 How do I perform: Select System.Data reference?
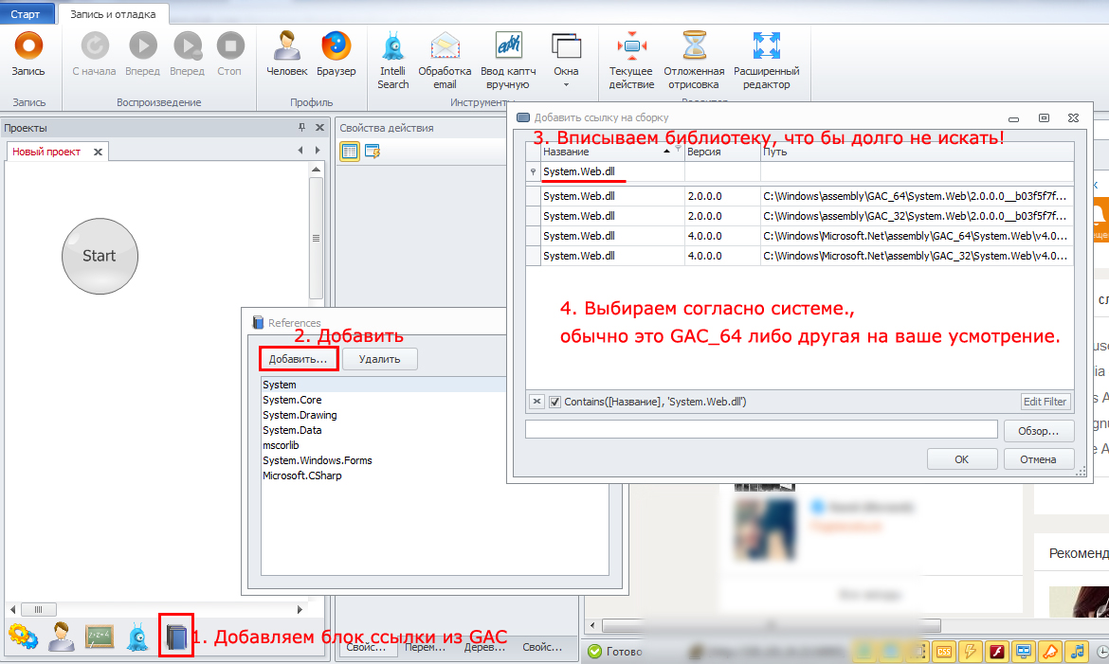pyautogui.click(x=292, y=430)
